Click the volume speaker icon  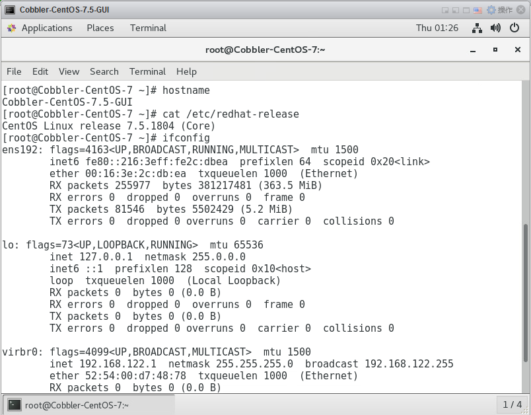coord(495,28)
